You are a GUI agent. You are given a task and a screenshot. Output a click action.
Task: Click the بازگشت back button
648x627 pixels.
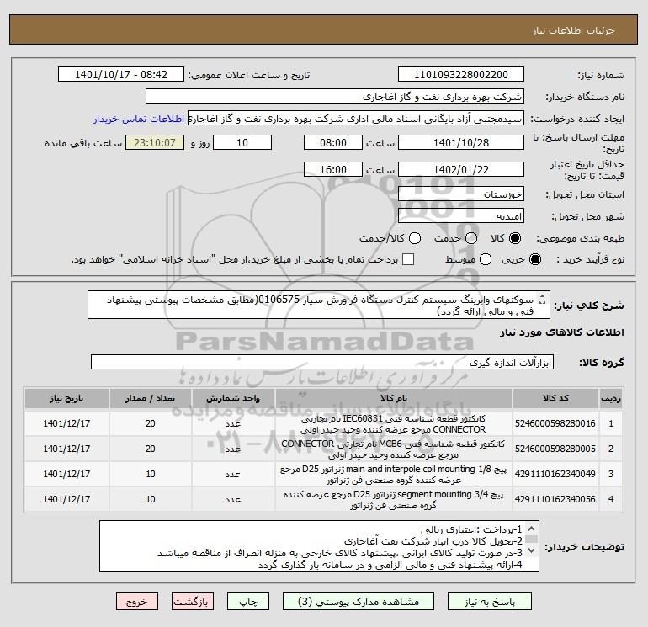193,602
